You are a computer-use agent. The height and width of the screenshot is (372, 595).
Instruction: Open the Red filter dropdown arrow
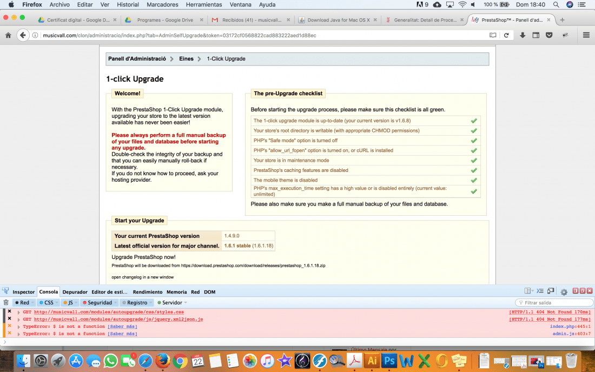click(x=32, y=303)
